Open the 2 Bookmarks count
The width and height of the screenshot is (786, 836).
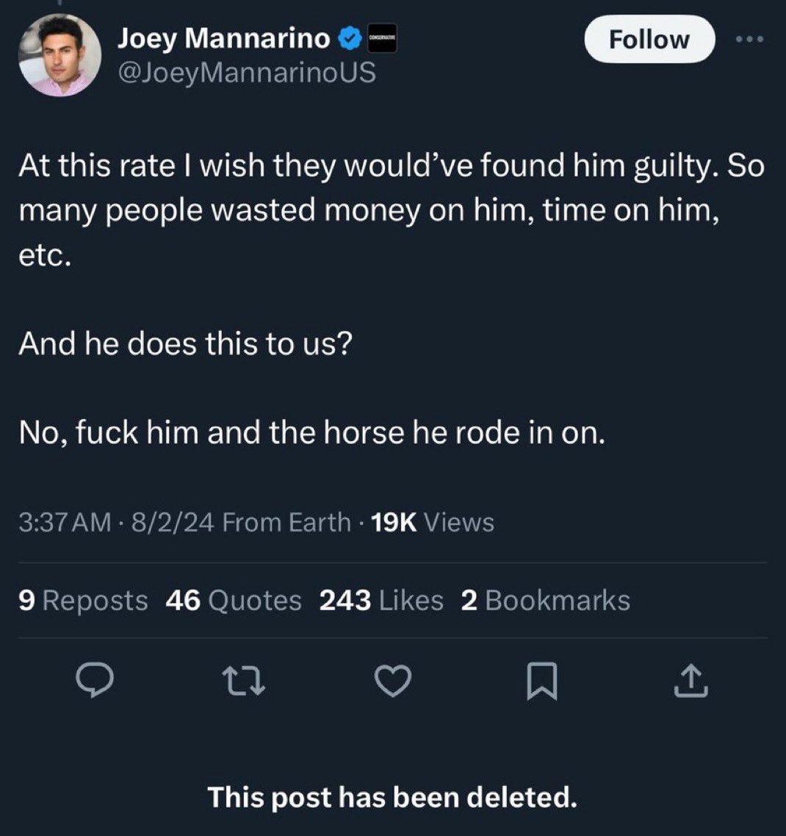545,601
